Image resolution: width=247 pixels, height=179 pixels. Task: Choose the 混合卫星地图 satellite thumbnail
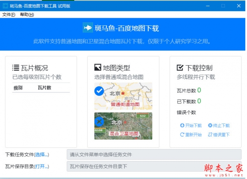coord(123,126)
